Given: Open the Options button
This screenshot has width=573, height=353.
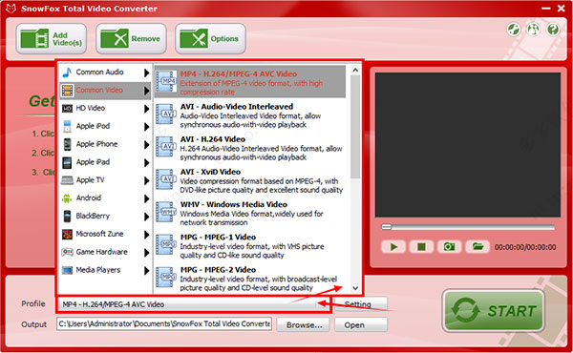Looking at the screenshot, I should pos(210,39).
